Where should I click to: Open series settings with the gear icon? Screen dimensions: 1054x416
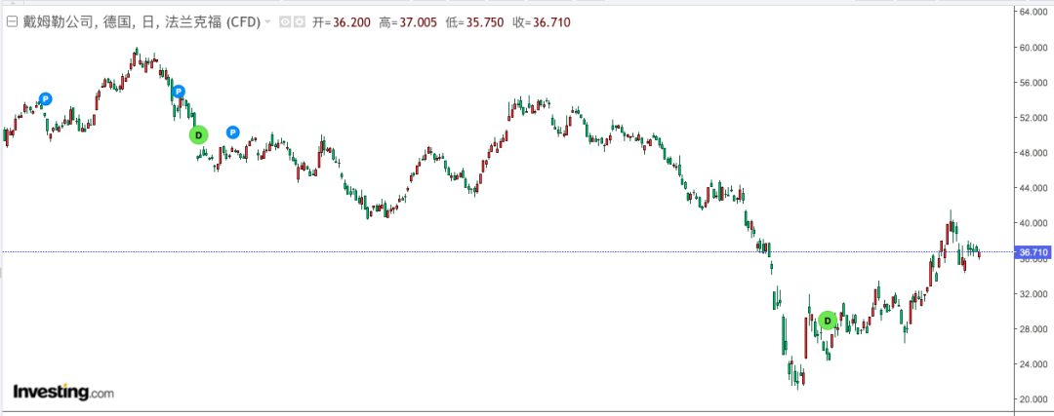point(300,22)
